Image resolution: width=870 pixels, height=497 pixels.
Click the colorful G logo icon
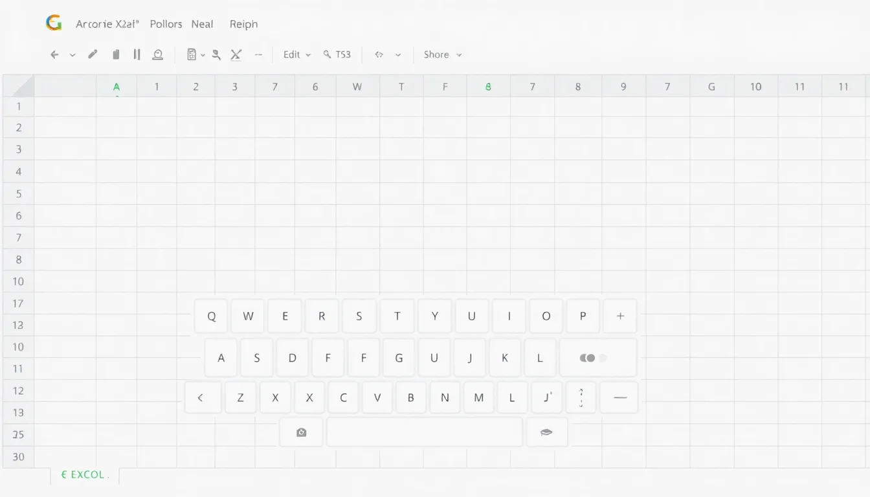pyautogui.click(x=54, y=23)
